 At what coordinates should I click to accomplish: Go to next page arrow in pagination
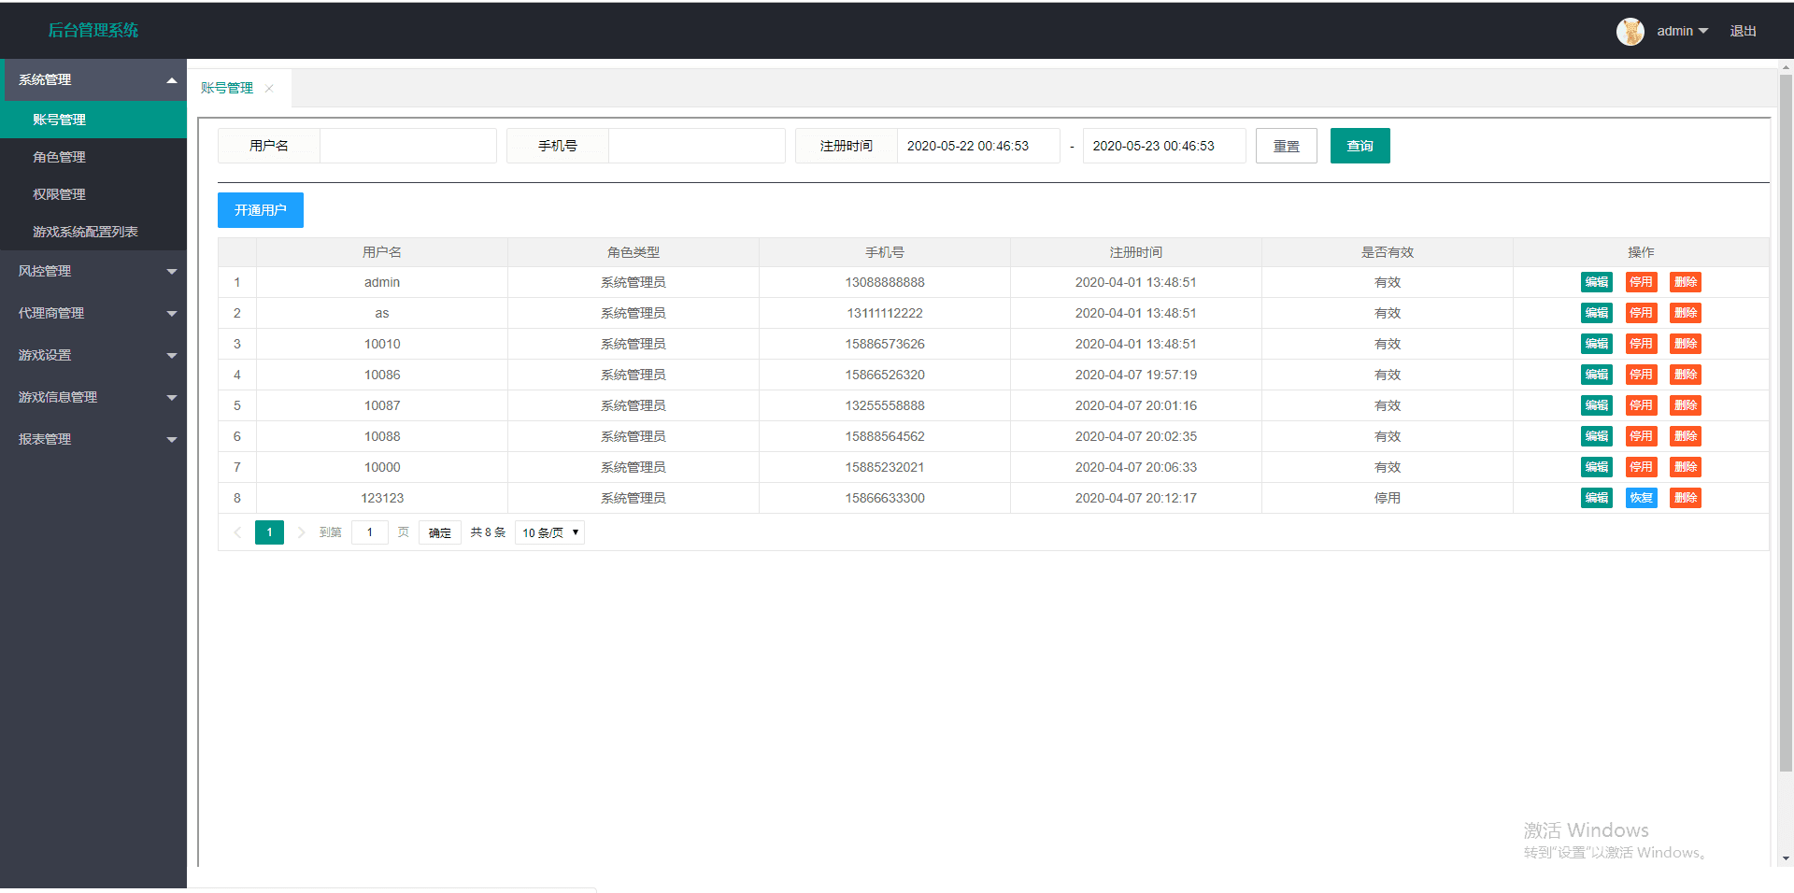pos(301,532)
